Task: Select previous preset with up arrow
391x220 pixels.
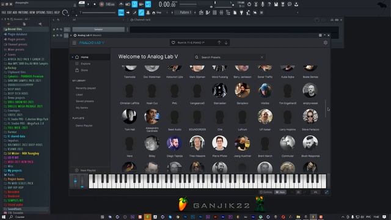Action: pyautogui.click(x=219, y=42)
